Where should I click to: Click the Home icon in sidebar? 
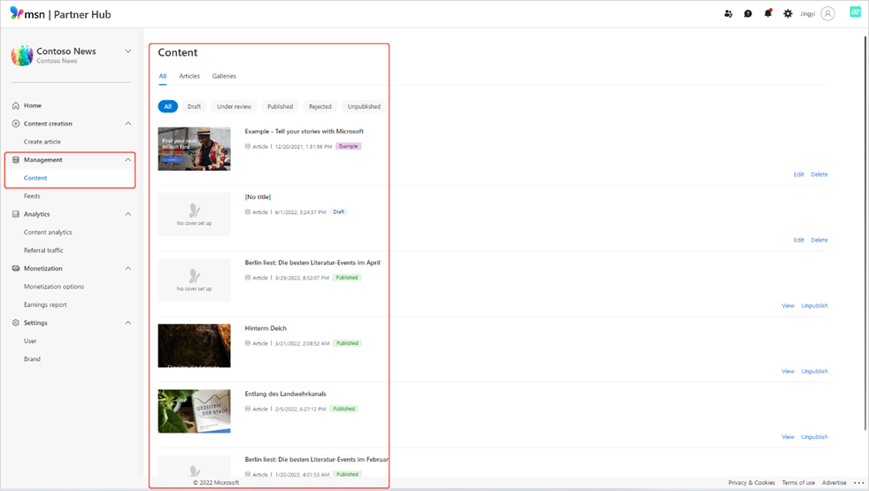coord(16,105)
